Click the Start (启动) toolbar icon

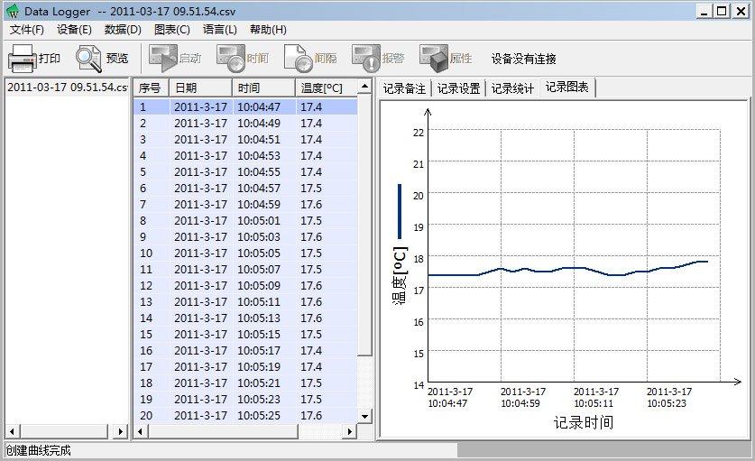pyautogui.click(x=162, y=59)
